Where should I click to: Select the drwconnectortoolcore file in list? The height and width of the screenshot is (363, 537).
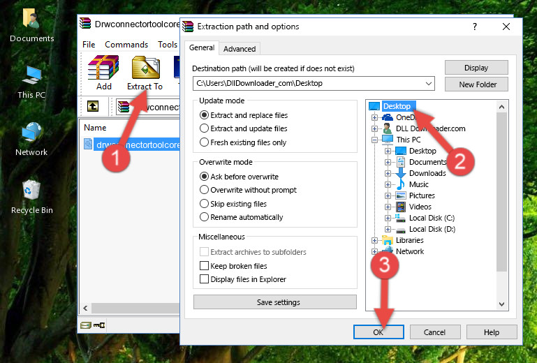(132, 145)
